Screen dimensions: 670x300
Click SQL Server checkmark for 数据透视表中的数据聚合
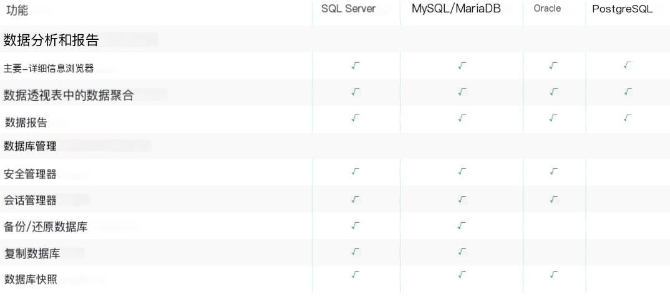click(356, 91)
